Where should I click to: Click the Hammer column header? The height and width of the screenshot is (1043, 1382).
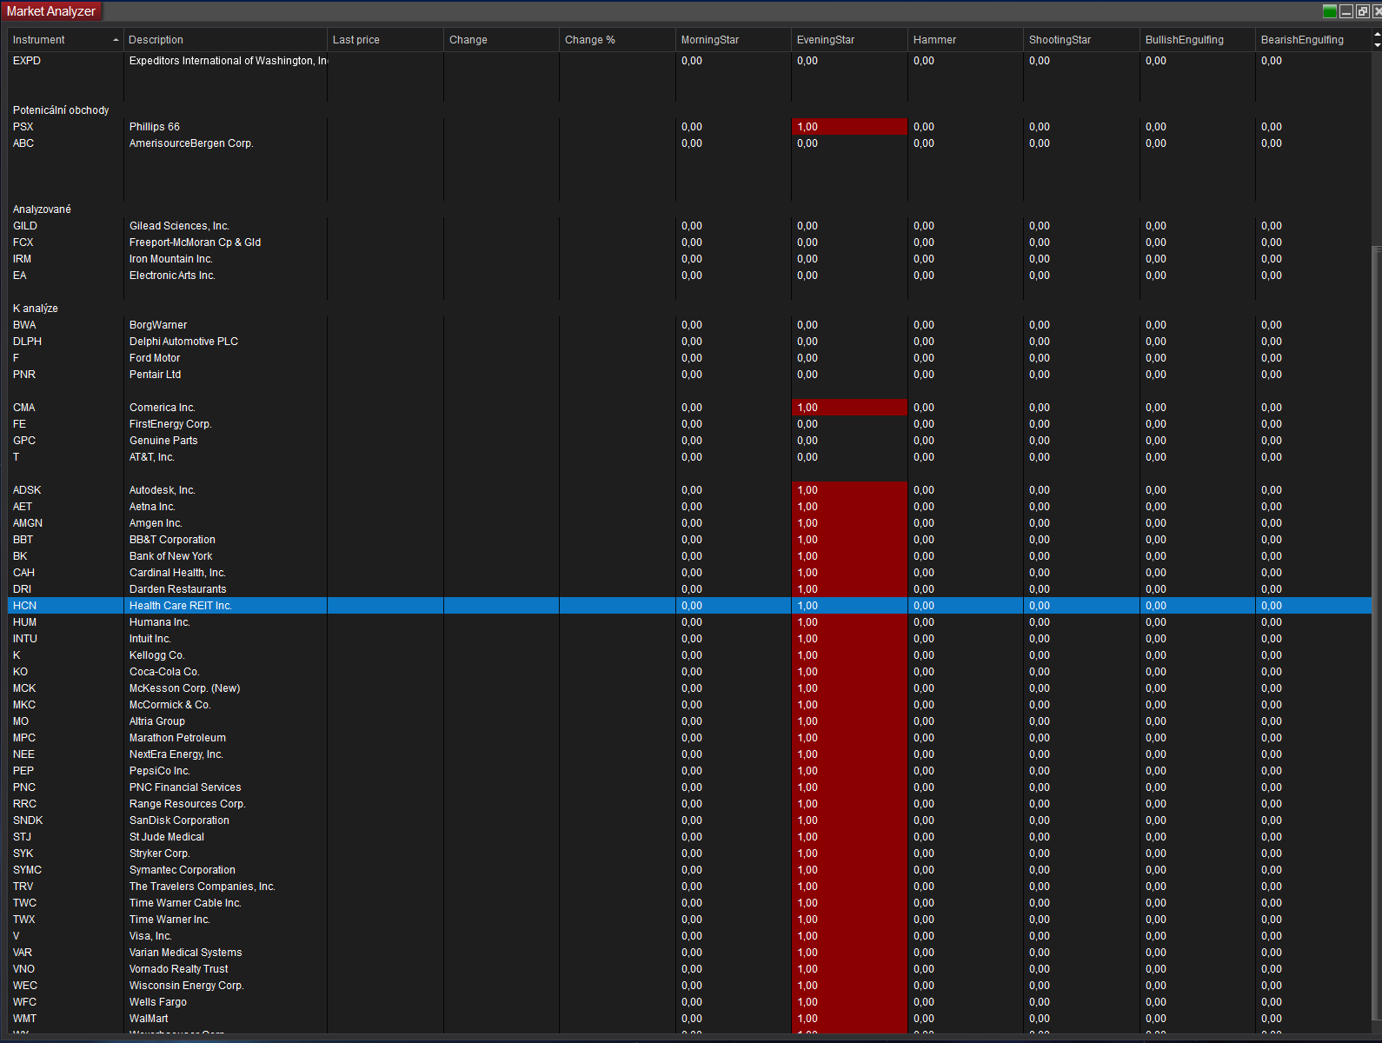[x=966, y=40]
